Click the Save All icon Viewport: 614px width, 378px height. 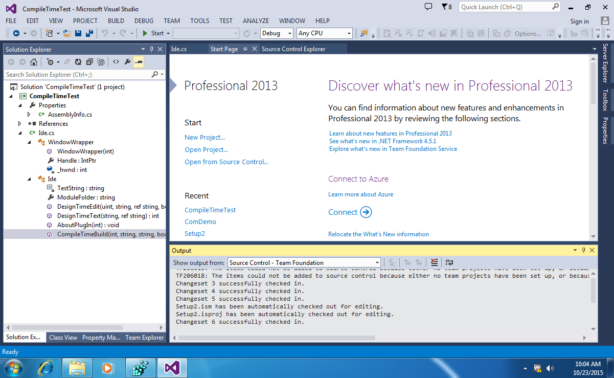pyautogui.click(x=89, y=33)
